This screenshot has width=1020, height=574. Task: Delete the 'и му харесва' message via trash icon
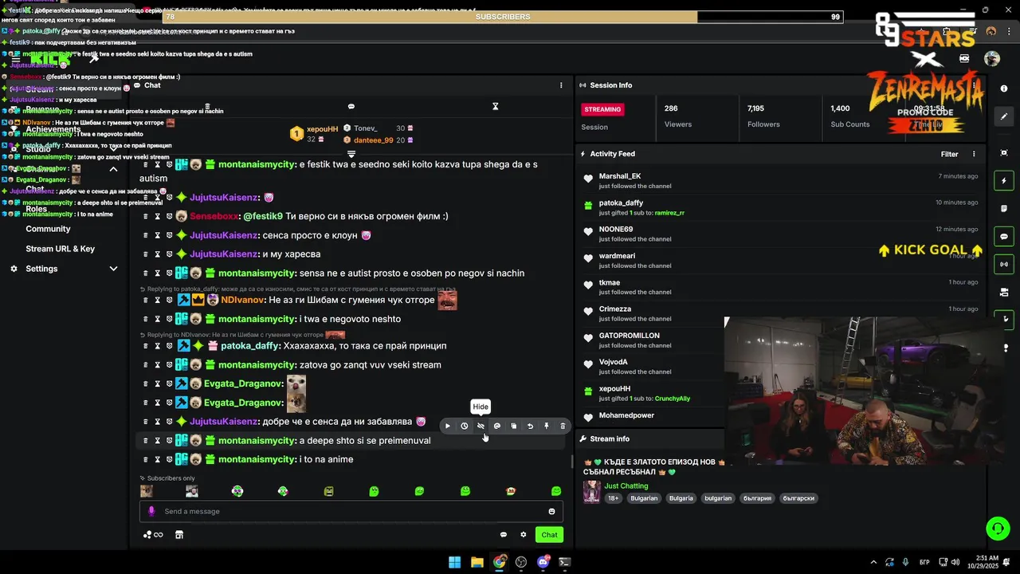coord(145,254)
